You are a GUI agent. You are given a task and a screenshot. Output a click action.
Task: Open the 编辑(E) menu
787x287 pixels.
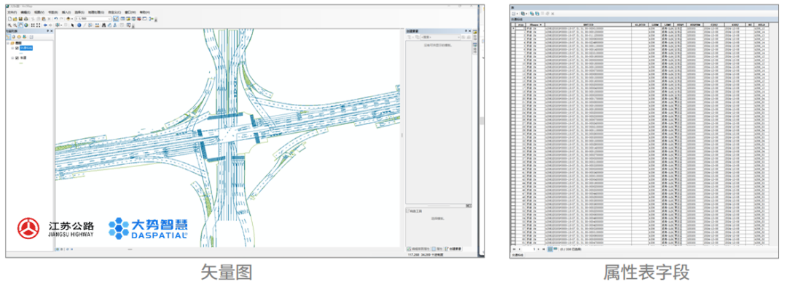tap(26, 12)
